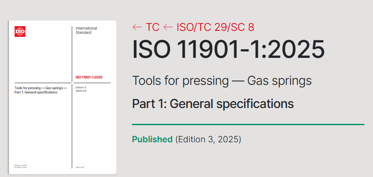373x177 pixels.
Task: Click the © ISO 2025 copyright on the cover
Action: (79, 167)
